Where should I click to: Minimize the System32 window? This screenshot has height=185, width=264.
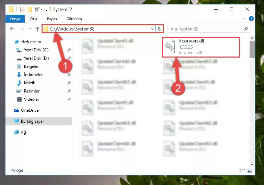216,9
